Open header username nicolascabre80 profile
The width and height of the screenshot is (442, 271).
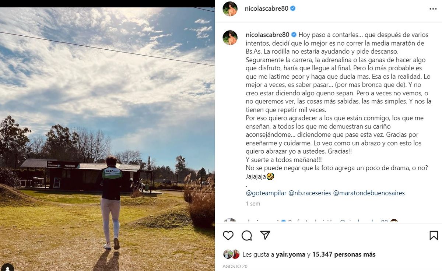click(x=266, y=8)
